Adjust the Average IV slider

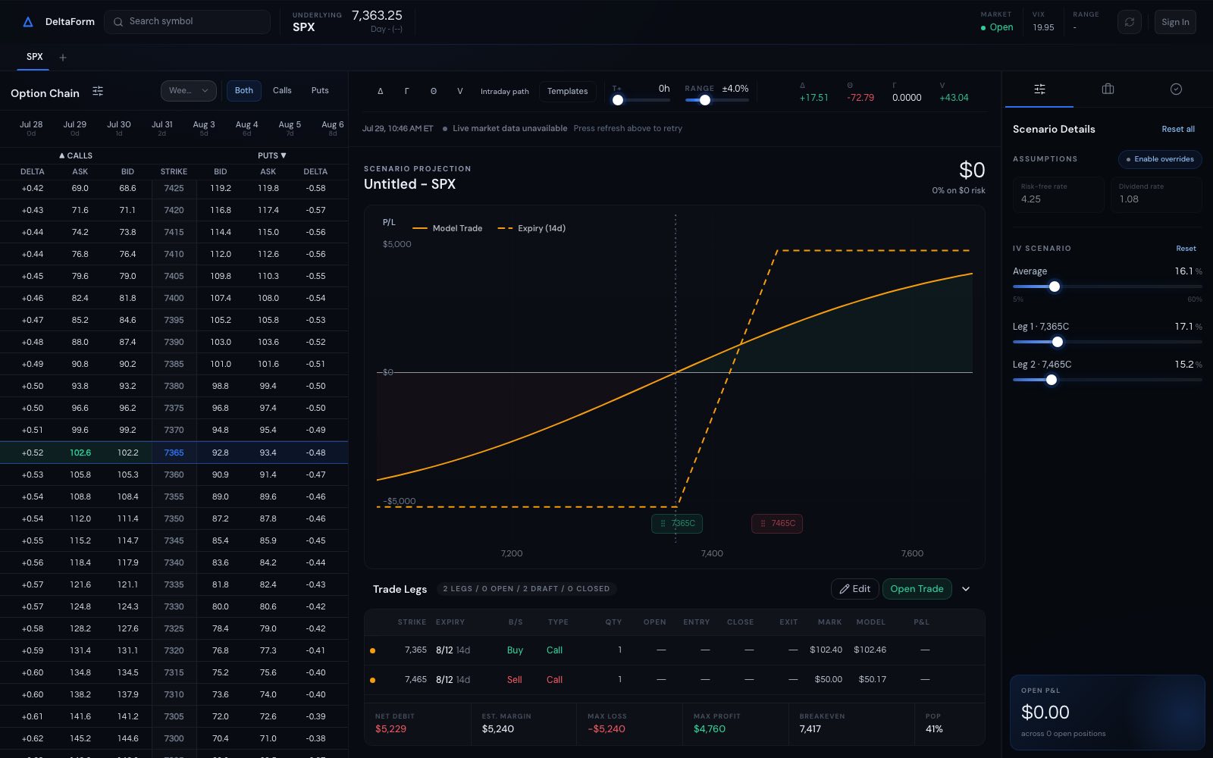pos(1054,287)
